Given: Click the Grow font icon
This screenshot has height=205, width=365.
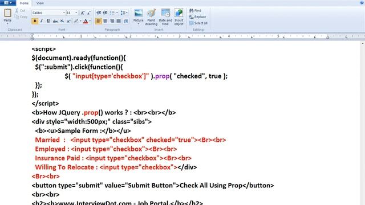Looking at the screenshot, I should pyautogui.click(x=82, y=13).
